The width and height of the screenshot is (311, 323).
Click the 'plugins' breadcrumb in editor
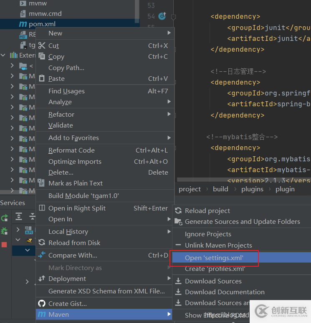(x=252, y=189)
